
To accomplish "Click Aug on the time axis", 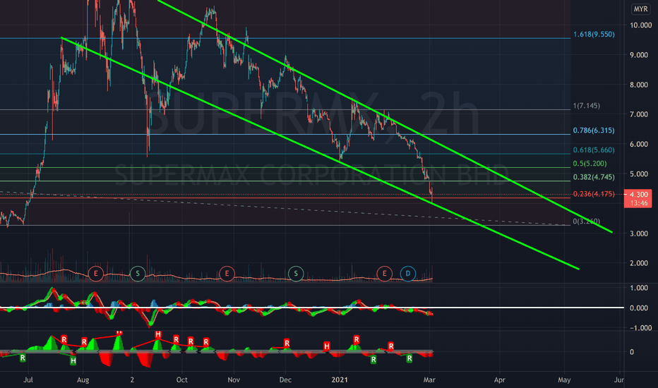I will coord(83,380).
